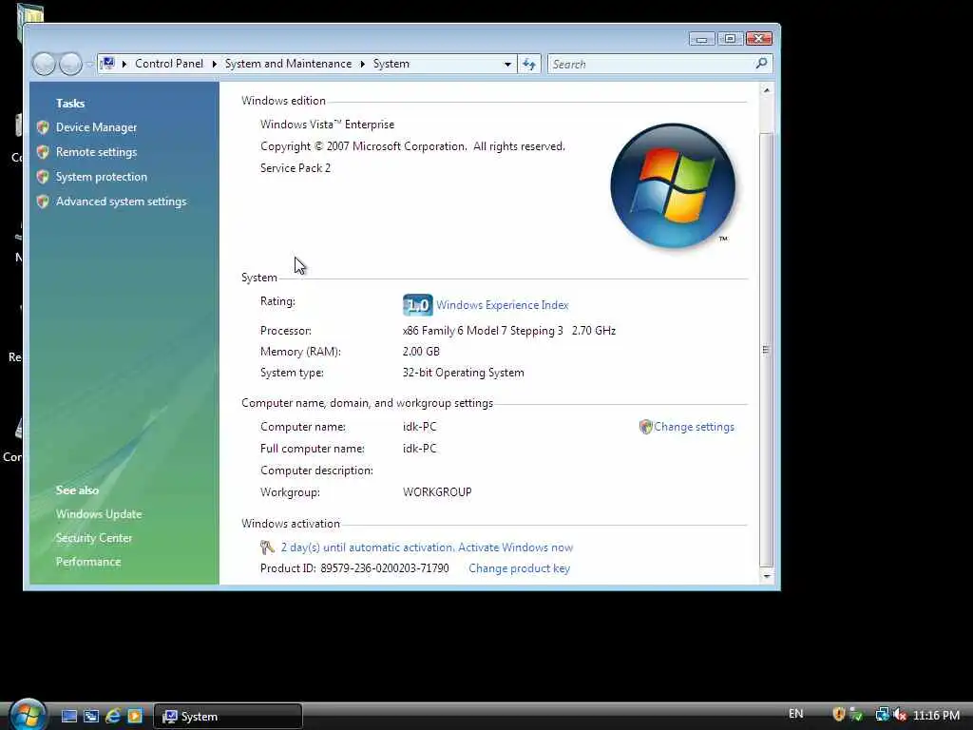Click the network tray icon

click(x=882, y=715)
